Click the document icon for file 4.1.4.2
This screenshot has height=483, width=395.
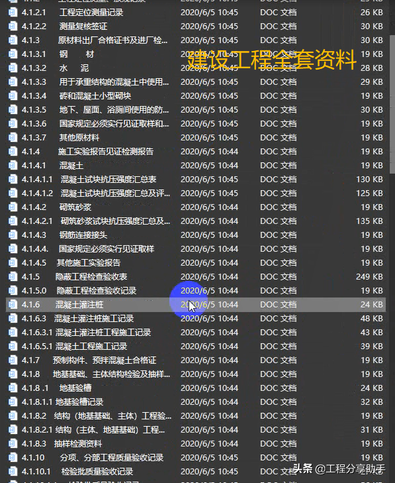(x=13, y=207)
